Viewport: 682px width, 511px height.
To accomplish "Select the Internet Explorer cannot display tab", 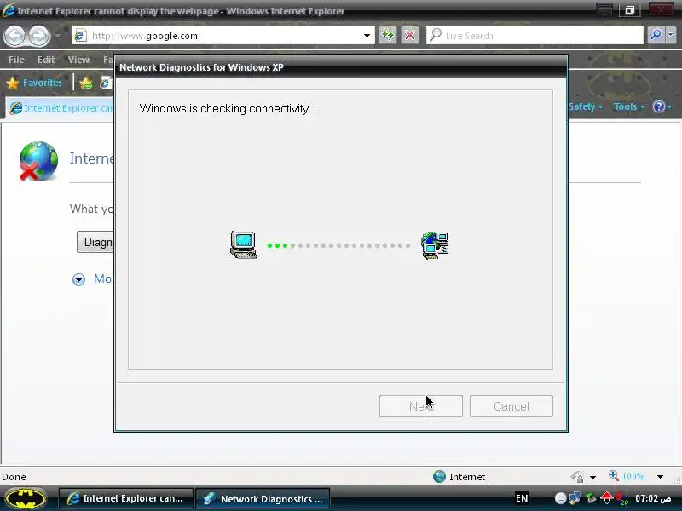I will (60, 108).
